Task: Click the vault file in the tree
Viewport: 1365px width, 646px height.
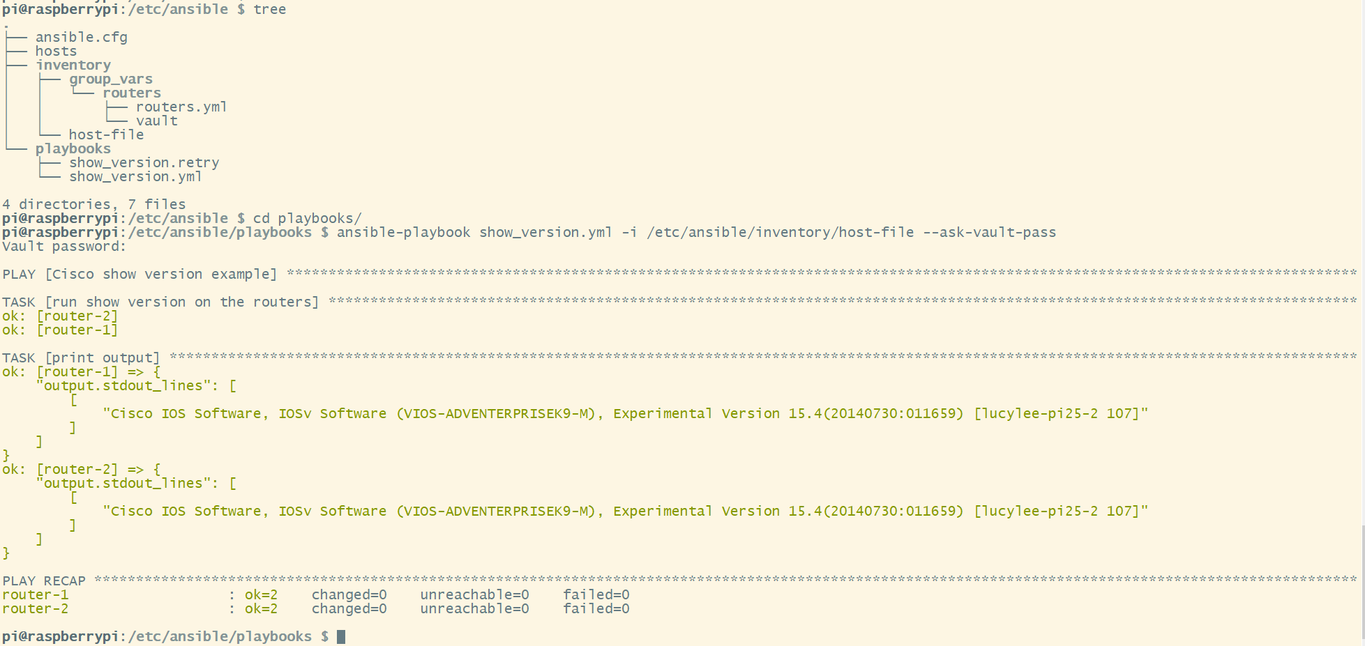Action: point(156,121)
